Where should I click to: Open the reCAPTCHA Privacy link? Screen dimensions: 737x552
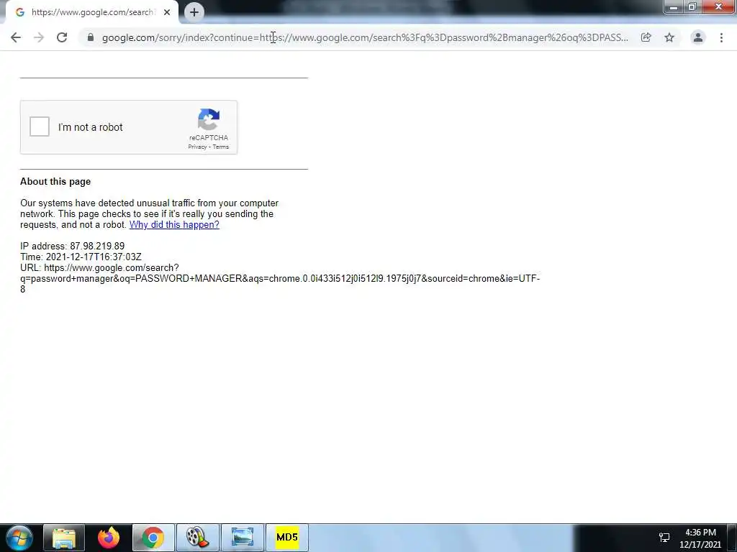[x=197, y=147]
